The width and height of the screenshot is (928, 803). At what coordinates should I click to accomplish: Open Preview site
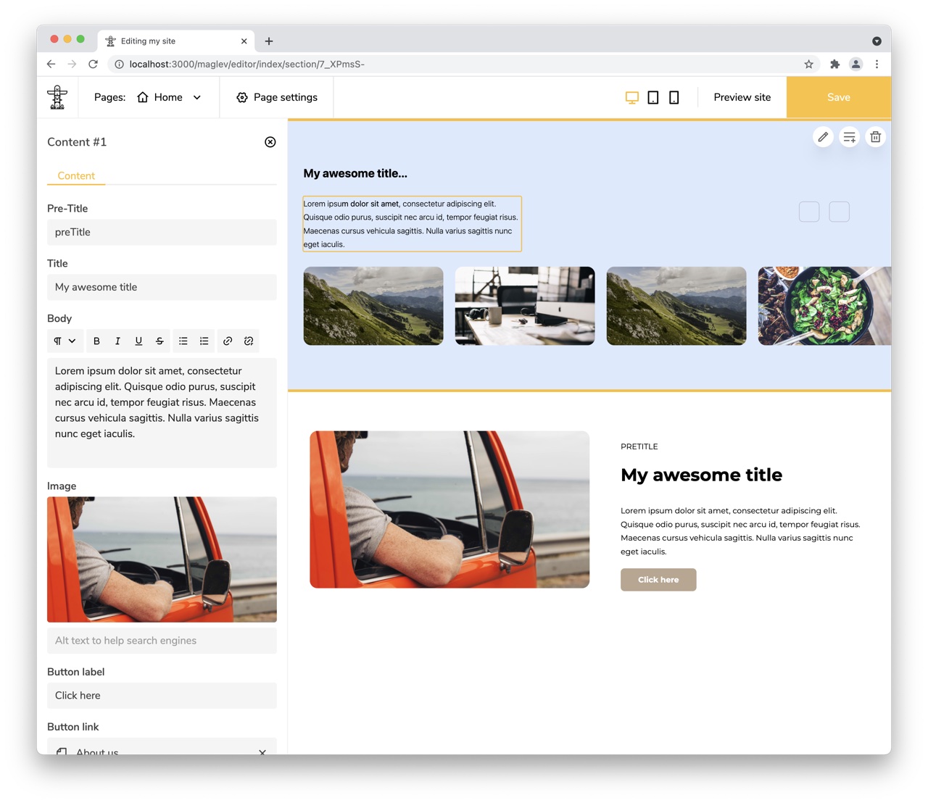[742, 96]
